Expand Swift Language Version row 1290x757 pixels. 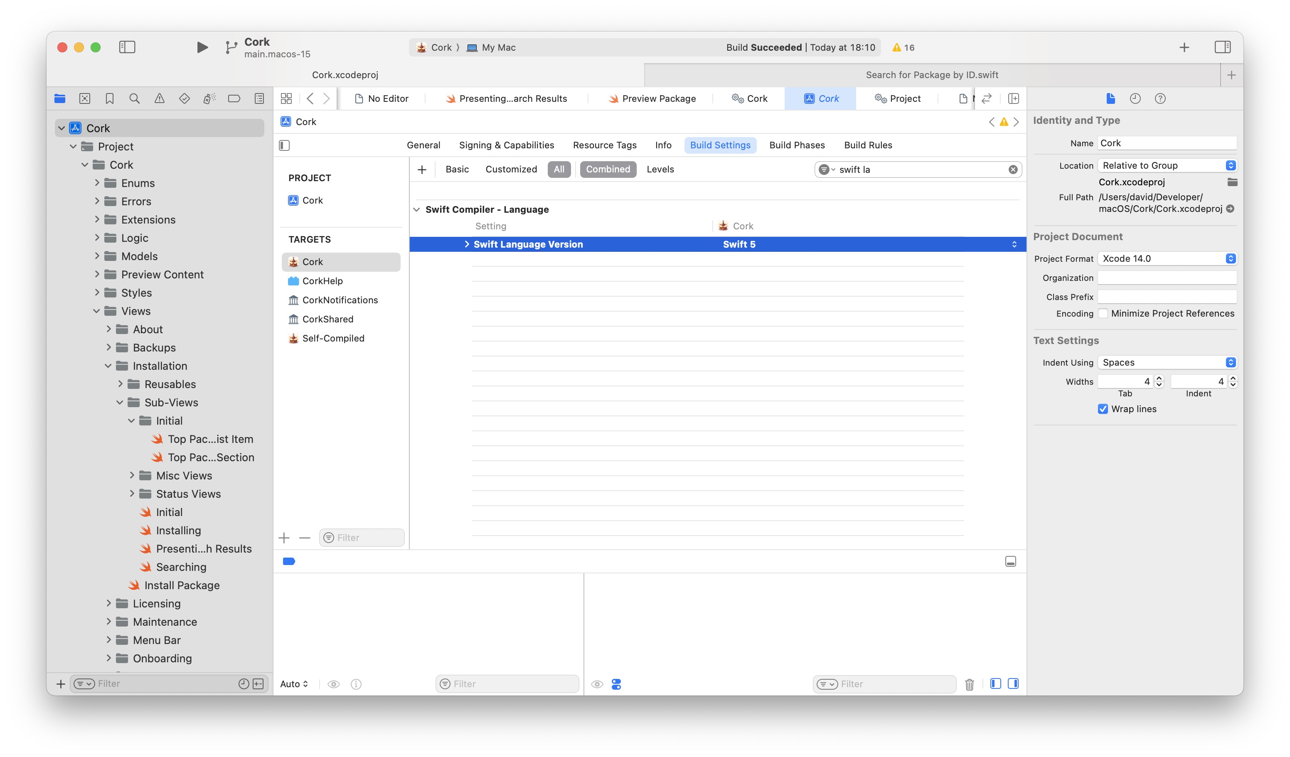click(x=466, y=244)
